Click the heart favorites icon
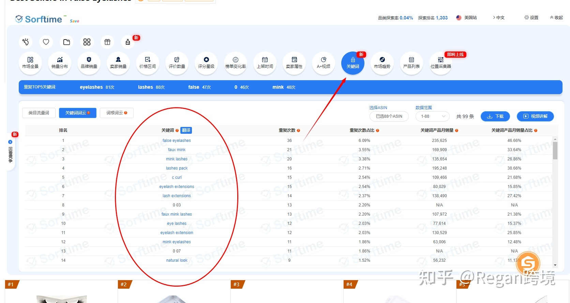Screen dimensions: 570x303 (46, 42)
